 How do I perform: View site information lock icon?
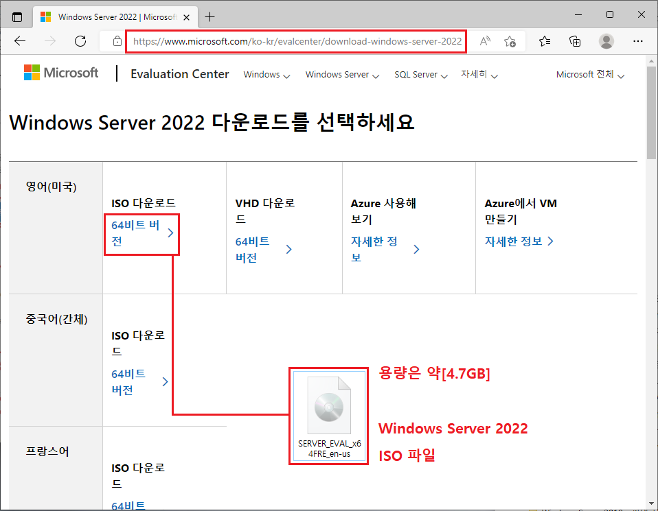click(117, 41)
